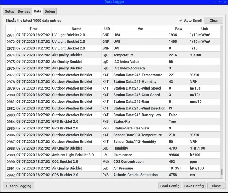The height and width of the screenshot is (193, 228).
Task: Sort by the Time column header
Action: pyautogui.click(x=33, y=29)
